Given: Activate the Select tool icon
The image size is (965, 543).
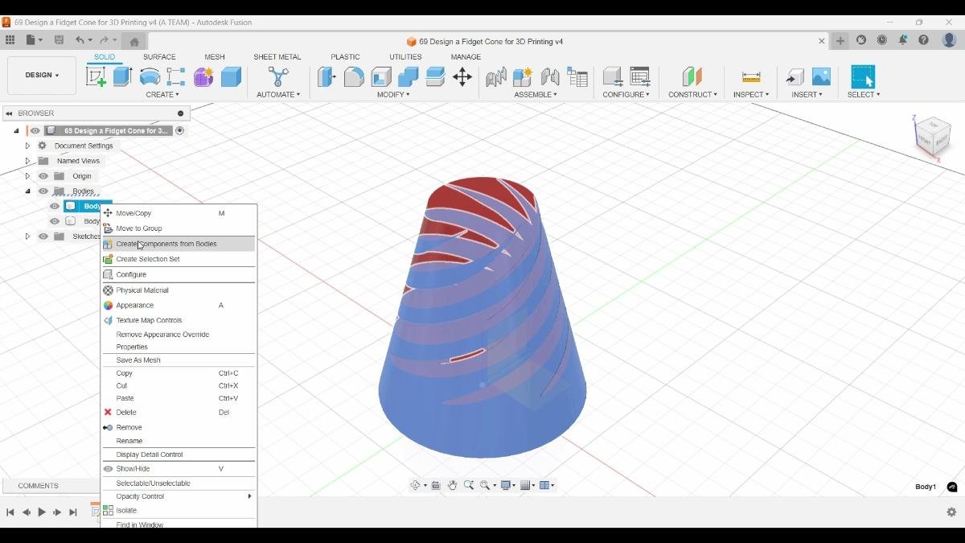Looking at the screenshot, I should [863, 76].
